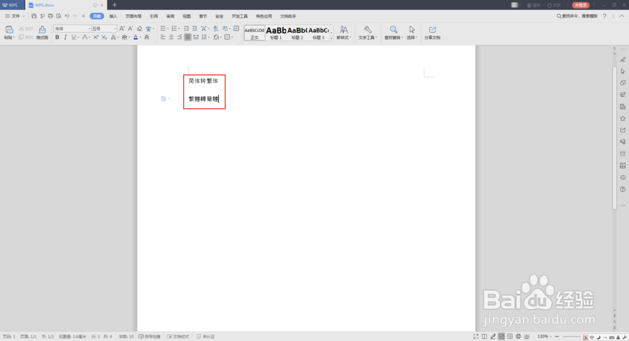
Task: Apply the 正文 body style
Action: pyautogui.click(x=254, y=33)
